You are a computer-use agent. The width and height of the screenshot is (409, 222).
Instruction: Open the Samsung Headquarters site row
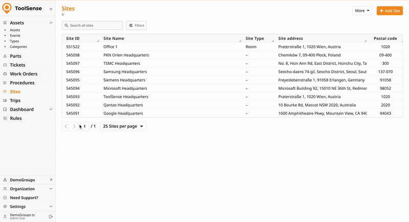point(125,72)
